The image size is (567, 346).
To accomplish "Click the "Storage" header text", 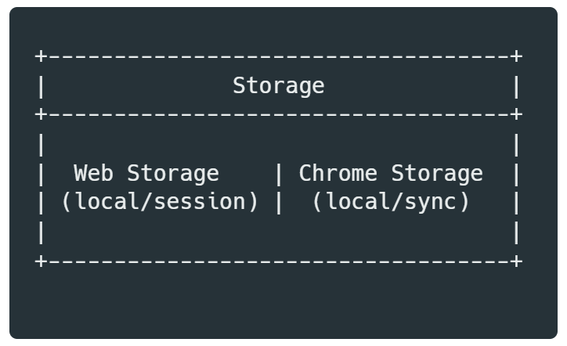I will pos(278,85).
